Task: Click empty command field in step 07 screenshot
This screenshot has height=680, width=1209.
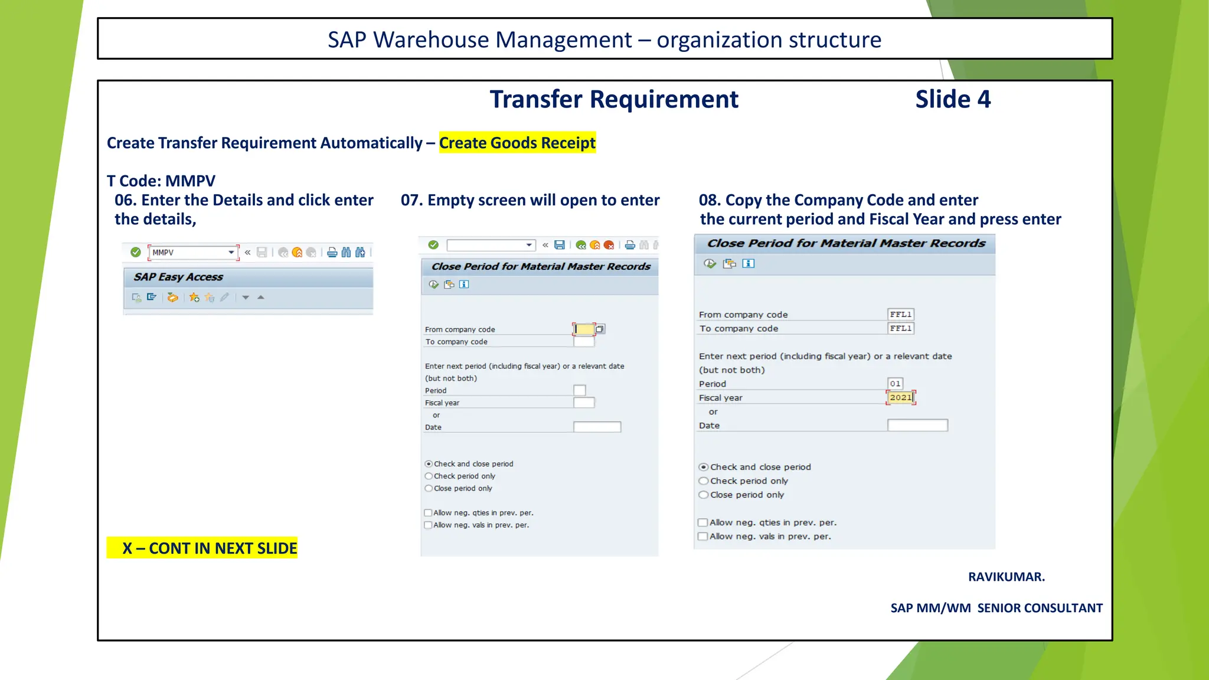Action: pos(491,245)
